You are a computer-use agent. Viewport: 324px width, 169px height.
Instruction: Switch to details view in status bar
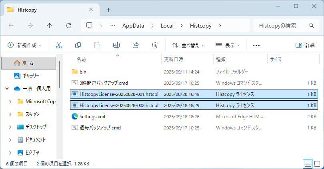pyautogui.click(x=308, y=163)
